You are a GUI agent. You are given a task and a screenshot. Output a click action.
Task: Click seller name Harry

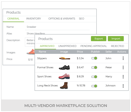click(109, 77)
